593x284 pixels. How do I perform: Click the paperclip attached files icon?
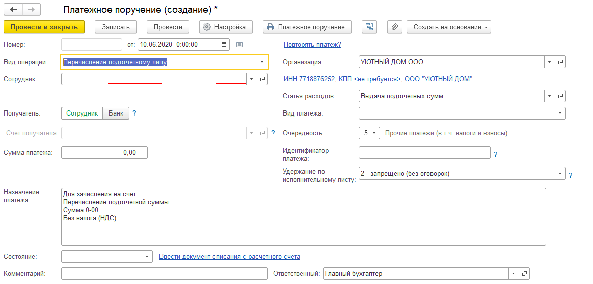395,27
